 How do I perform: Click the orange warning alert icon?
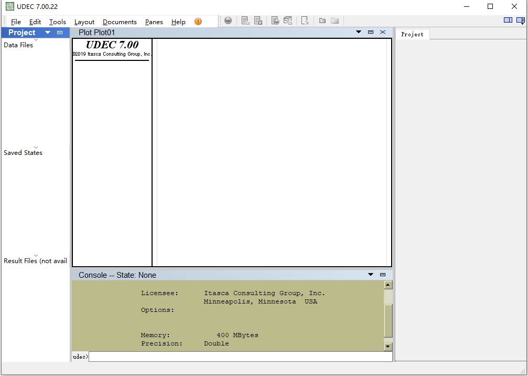(x=198, y=22)
